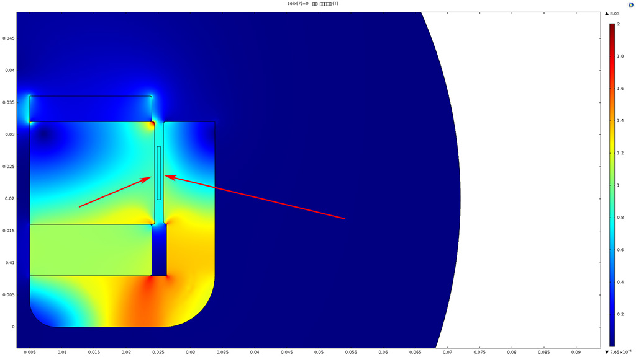
Task: Click the minimum value marker 7.65×10⁻⁴ below legend
Action: [616, 351]
